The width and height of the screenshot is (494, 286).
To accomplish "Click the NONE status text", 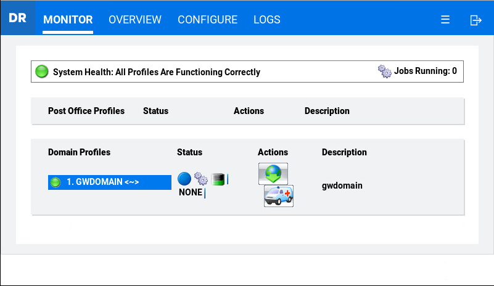I will pyautogui.click(x=191, y=192).
